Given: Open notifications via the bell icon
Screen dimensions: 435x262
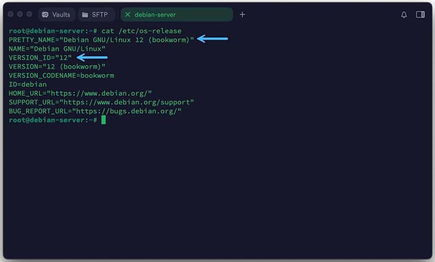Looking at the screenshot, I should (x=404, y=15).
